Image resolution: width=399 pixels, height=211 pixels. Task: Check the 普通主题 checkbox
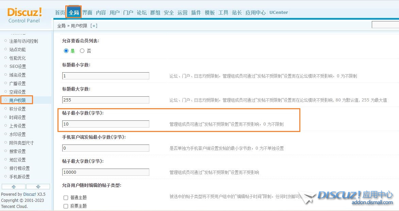tap(66, 198)
